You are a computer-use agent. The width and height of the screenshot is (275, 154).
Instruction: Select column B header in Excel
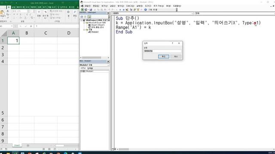[27, 33]
